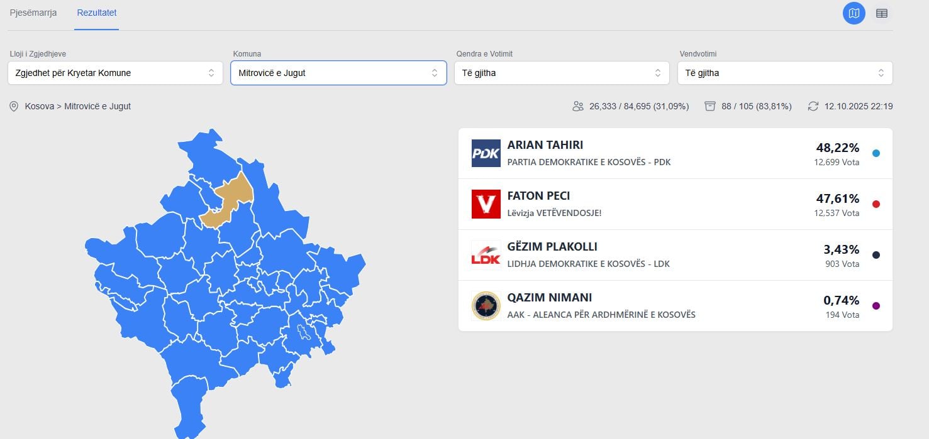Click the voters turnout people icon
The image size is (929, 439).
(x=578, y=106)
